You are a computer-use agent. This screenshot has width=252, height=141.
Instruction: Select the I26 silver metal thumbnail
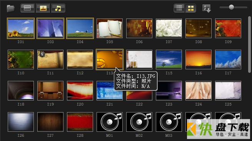pyautogui.click(x=21, y=122)
